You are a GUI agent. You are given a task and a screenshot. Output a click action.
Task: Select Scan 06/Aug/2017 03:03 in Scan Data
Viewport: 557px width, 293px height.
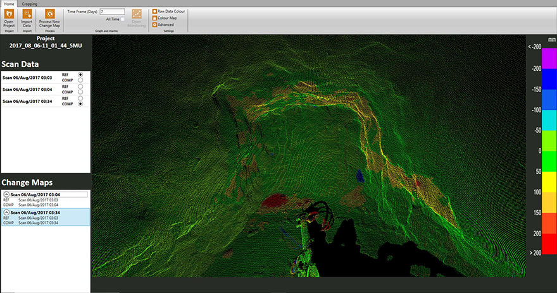click(x=28, y=78)
